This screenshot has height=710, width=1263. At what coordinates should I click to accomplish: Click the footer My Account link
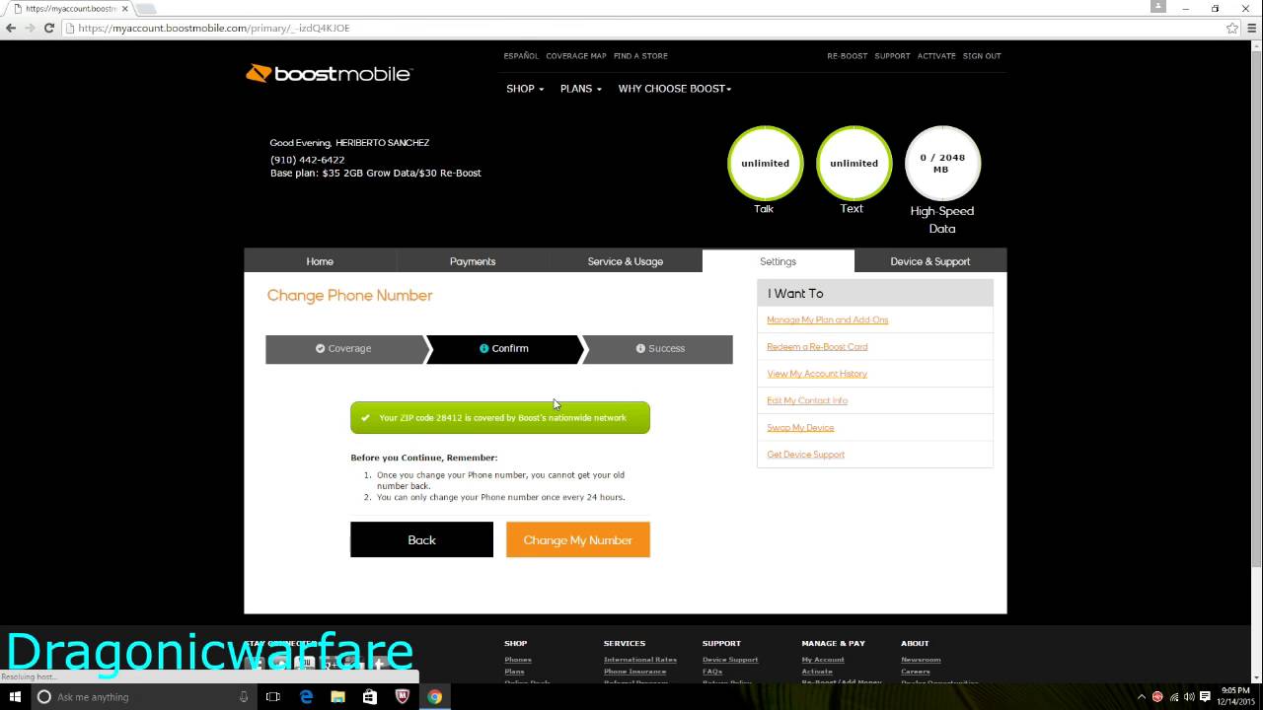click(x=823, y=660)
